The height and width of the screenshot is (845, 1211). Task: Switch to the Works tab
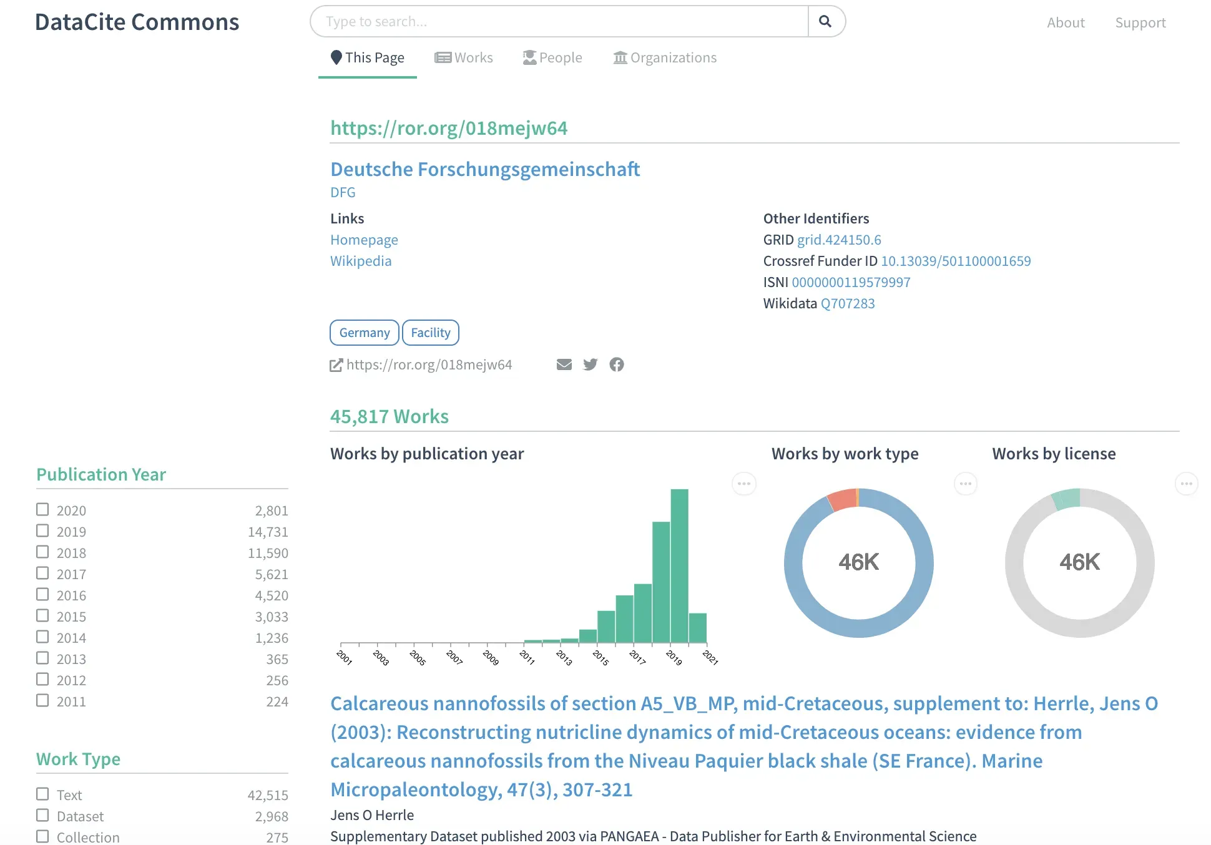tap(464, 58)
